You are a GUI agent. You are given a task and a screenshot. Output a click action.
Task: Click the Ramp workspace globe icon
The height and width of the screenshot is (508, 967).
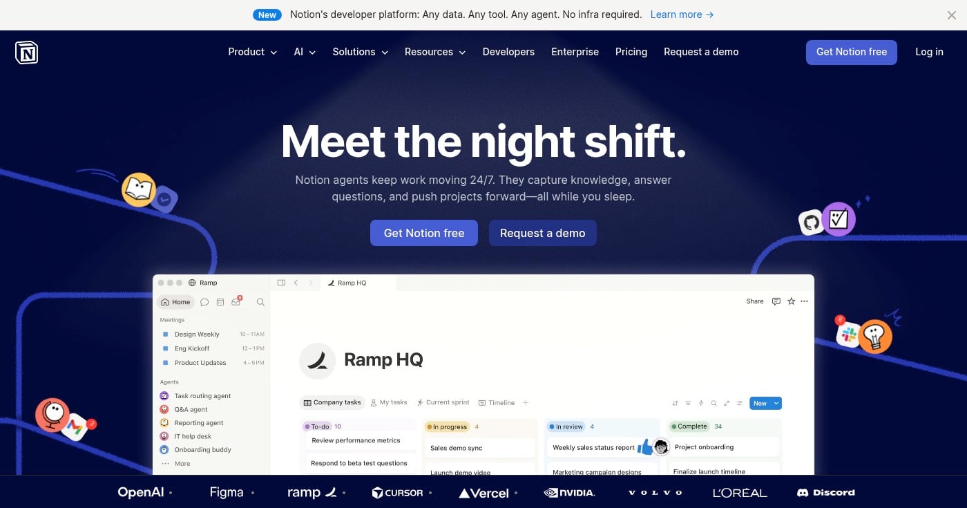192,283
